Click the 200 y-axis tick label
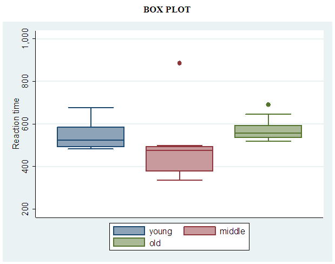This screenshot has height=264, width=335. tap(25, 209)
